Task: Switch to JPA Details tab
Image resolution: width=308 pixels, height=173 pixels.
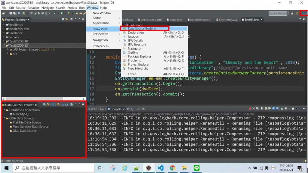Action: pos(97,109)
